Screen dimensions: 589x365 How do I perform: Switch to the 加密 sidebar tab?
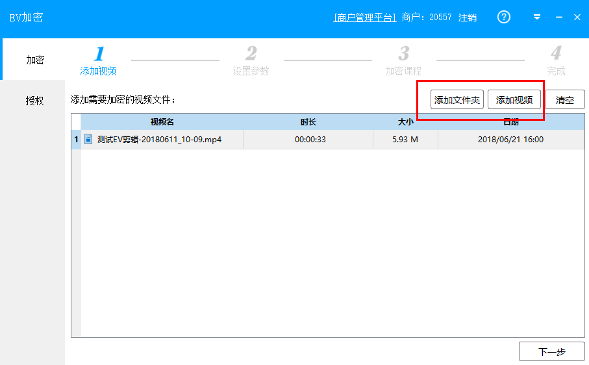(34, 60)
